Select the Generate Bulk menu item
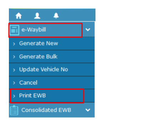Screen dimensions: 151x137 point(52,57)
